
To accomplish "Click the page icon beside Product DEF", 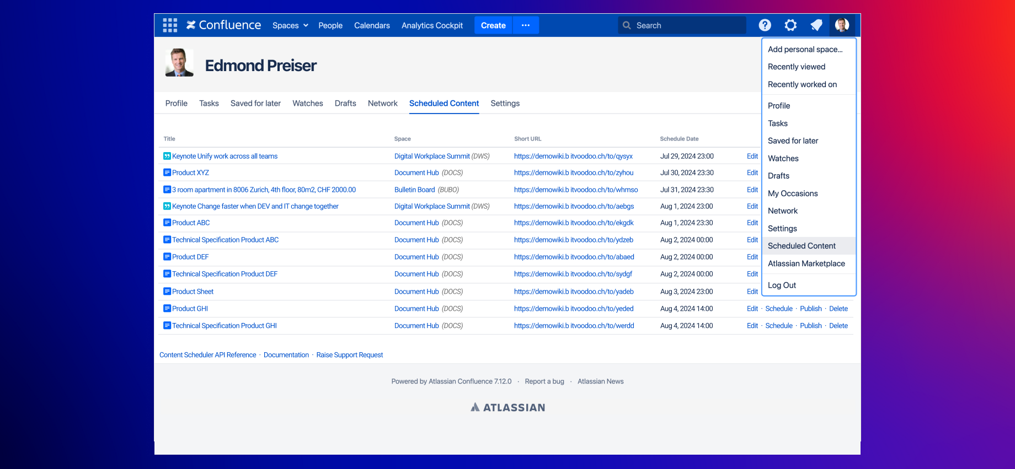I will (x=167, y=257).
